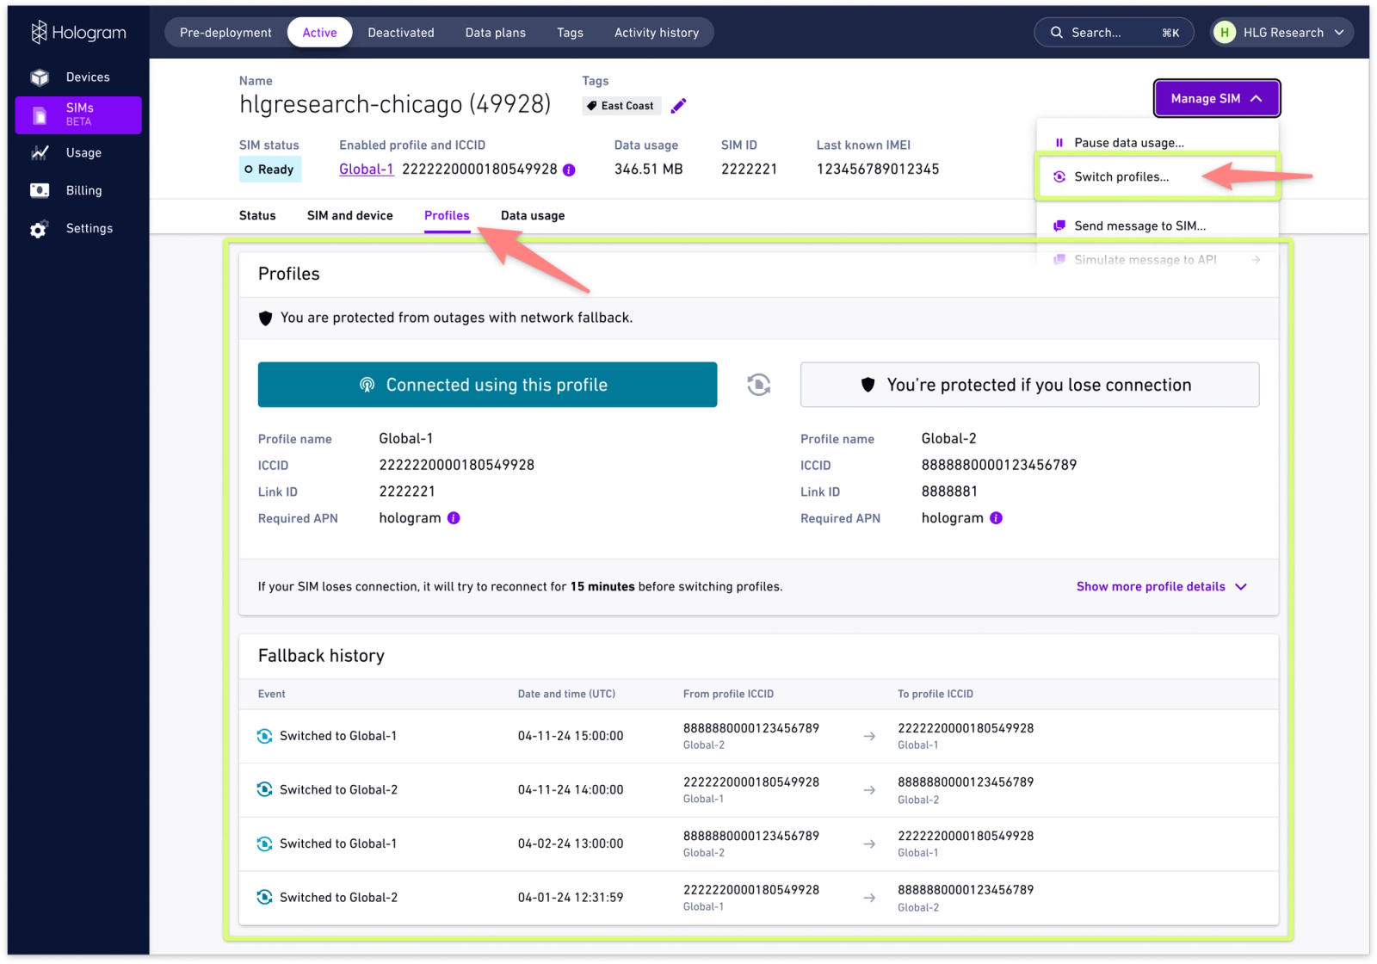The height and width of the screenshot is (964, 1377).
Task: View the Activity history tab
Action: 657,33
